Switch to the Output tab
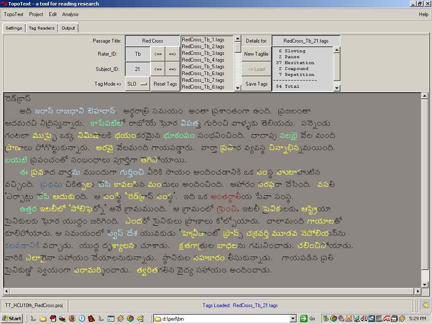Screen dimensions: 432x324 pyautogui.click(x=68, y=28)
